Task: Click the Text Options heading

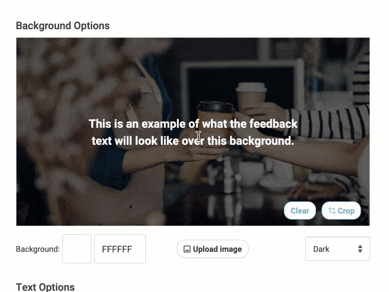Action: pyautogui.click(x=45, y=287)
